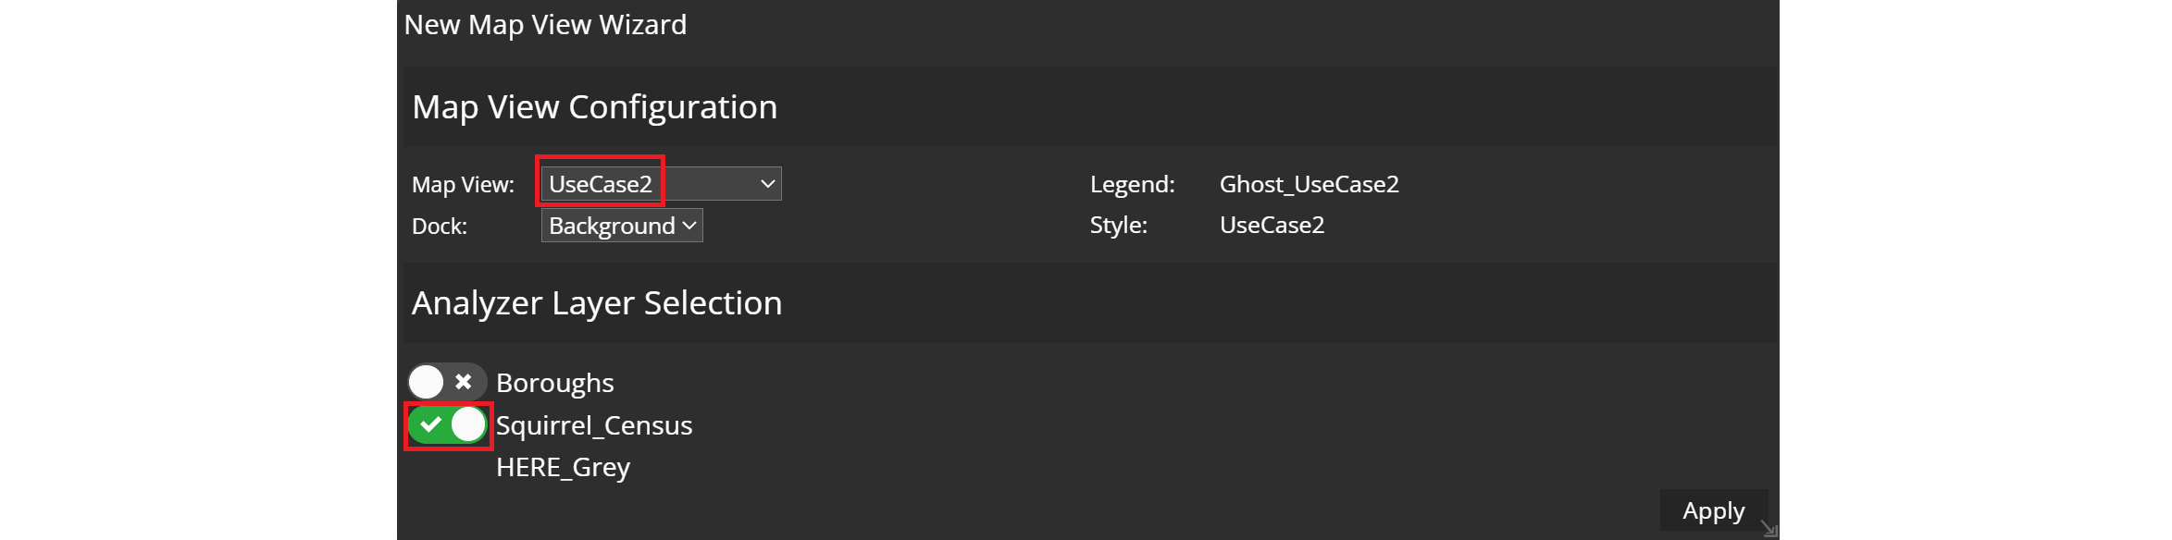Click the UseCase2 style value
2172x540 pixels.
click(1272, 225)
